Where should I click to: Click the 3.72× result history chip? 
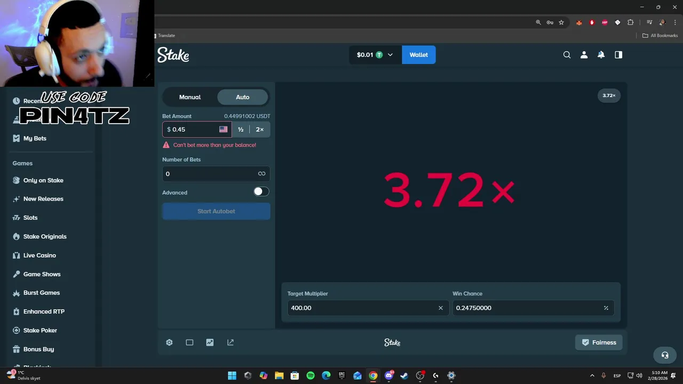click(609, 95)
